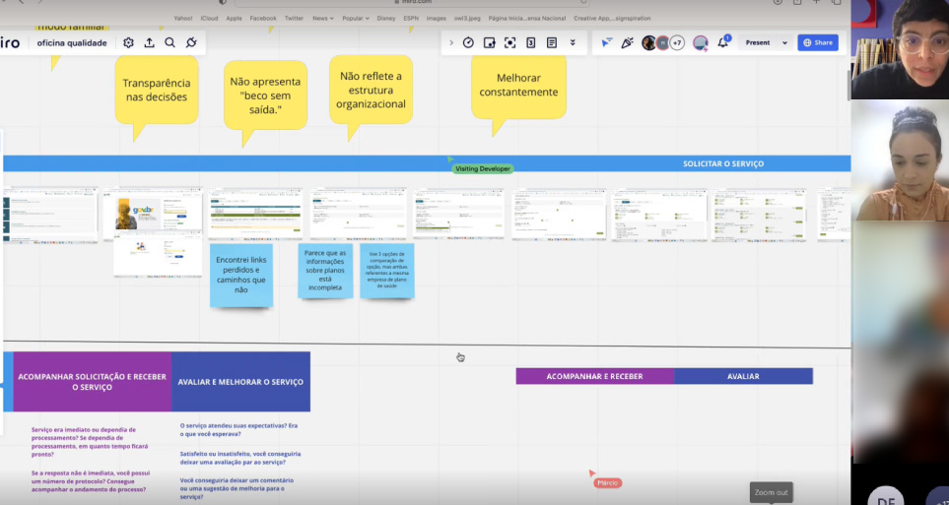Open the News bookmarks folder
This screenshot has width=949, height=505.
click(322, 18)
